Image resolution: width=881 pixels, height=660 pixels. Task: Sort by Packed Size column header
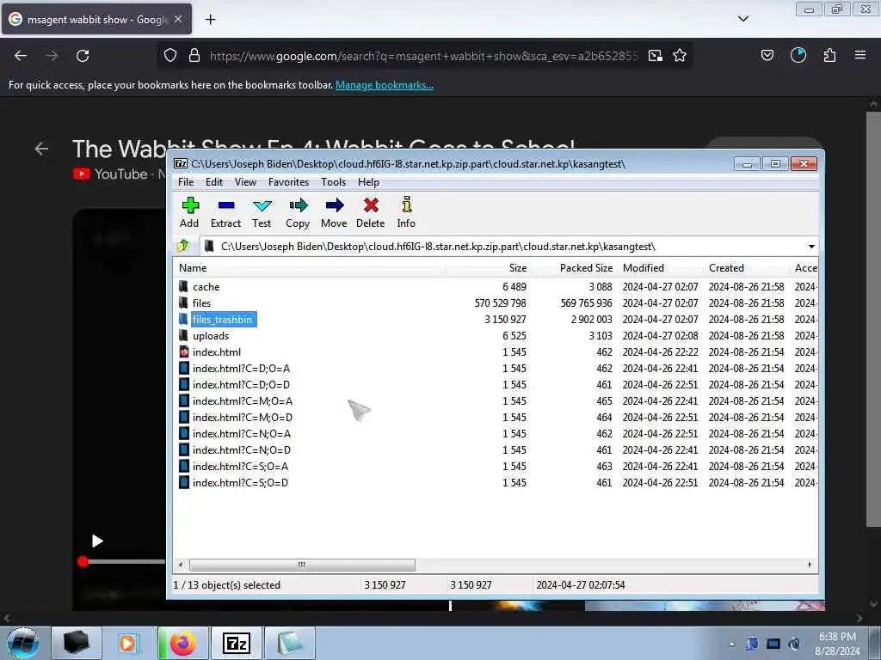pos(574,268)
